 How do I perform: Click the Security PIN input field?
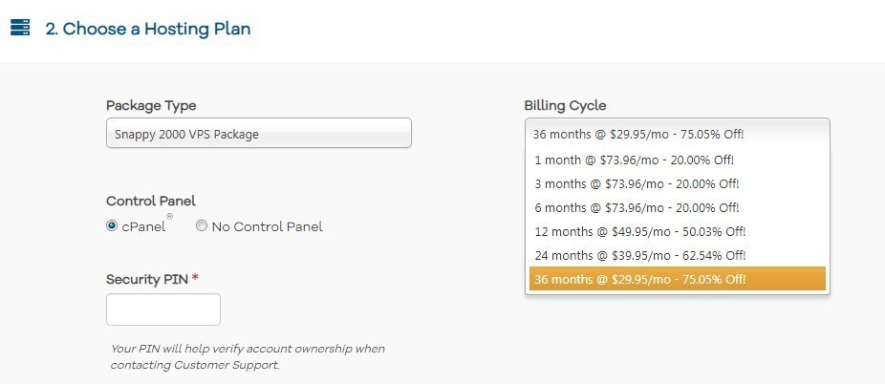pos(163,309)
